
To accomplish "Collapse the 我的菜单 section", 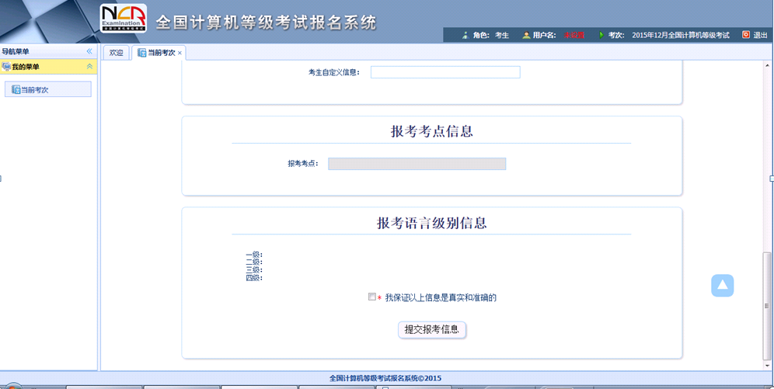I will pyautogui.click(x=89, y=67).
